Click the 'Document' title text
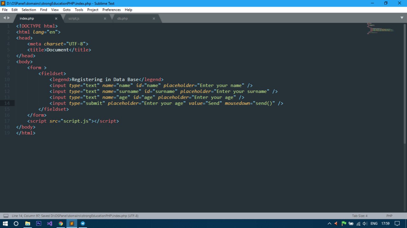This screenshot has height=228, width=407. (58, 50)
